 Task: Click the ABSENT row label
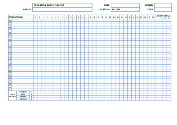[x=23, y=97]
